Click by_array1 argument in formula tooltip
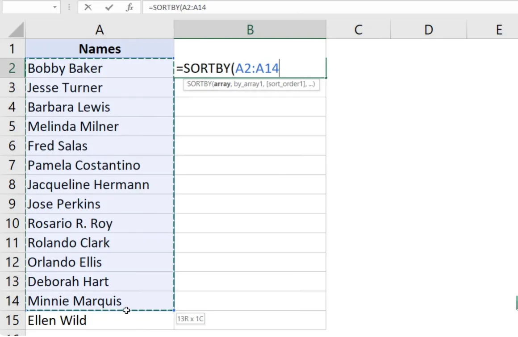518x337 pixels. (x=246, y=84)
